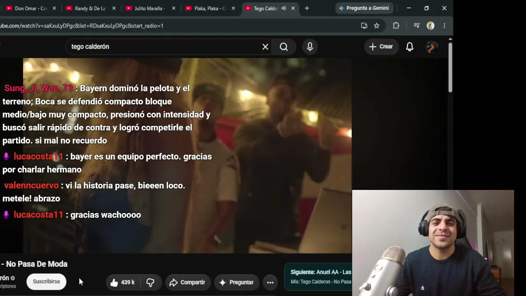Open the Chrome extensions puzzle menu

point(396,25)
